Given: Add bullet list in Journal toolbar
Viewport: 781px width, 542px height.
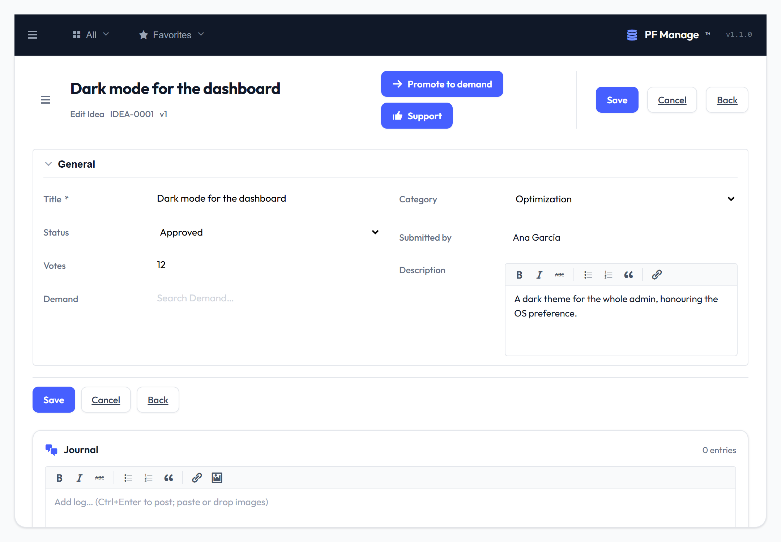Looking at the screenshot, I should pos(128,478).
